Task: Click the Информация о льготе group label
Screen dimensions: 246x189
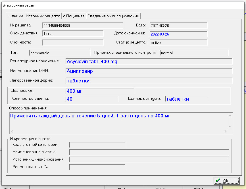Action: pyautogui.click(x=30, y=139)
